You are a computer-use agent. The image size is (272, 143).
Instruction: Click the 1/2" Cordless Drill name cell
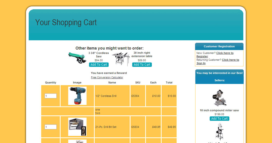coord(106,96)
